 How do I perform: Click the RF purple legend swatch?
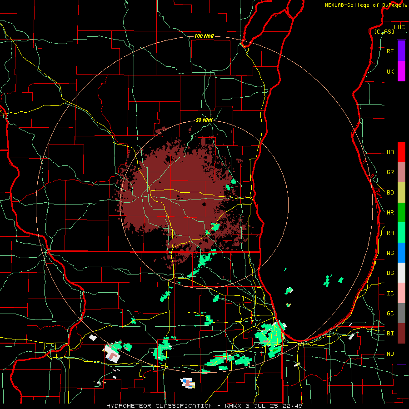pyautogui.click(x=401, y=51)
